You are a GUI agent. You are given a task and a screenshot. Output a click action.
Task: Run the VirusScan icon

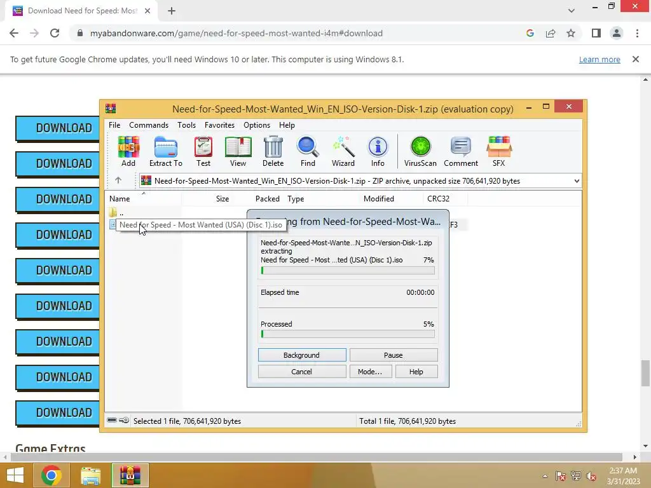coord(420,151)
